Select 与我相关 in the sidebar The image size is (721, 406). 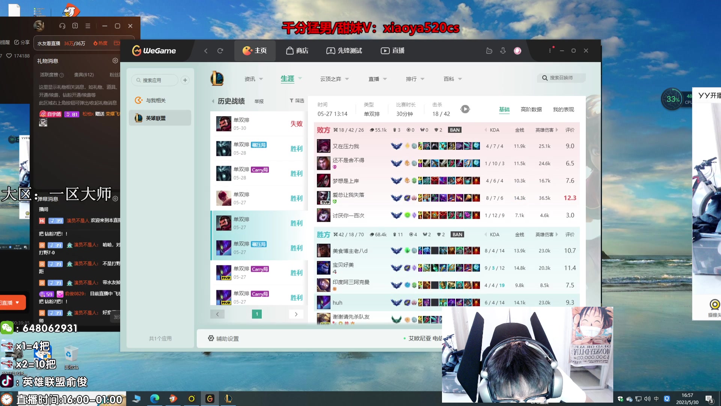[160, 100]
